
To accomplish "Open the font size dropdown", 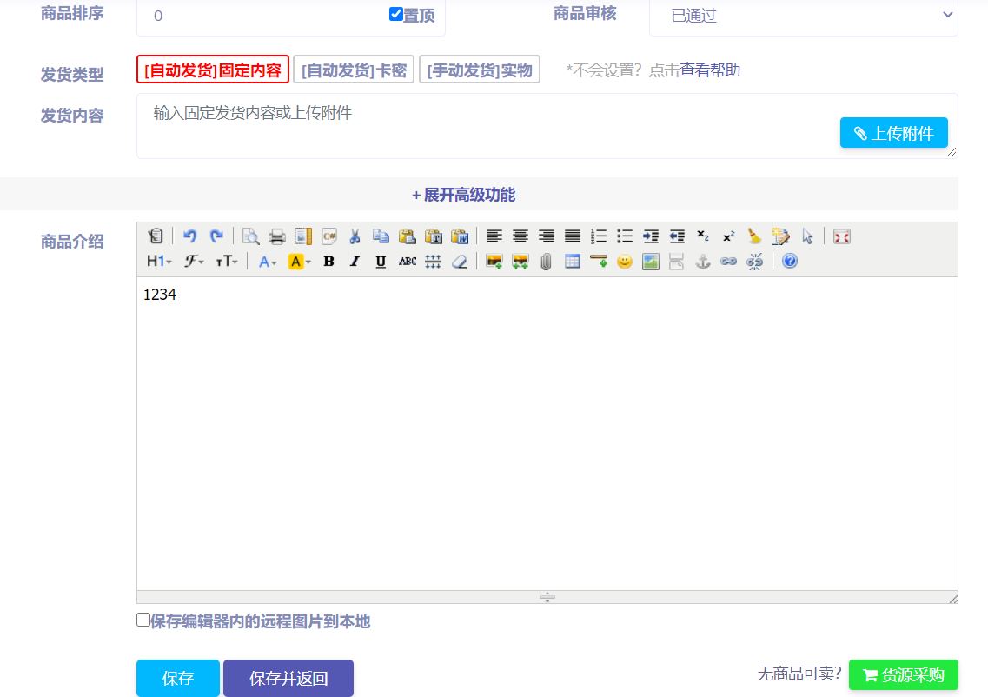I will [226, 262].
